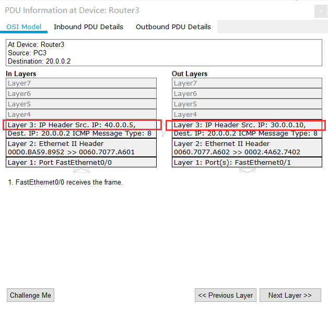Select In Layers Layer 1 Port FastEthernet0/0
Screen dimensions: 328x317
pos(81,162)
